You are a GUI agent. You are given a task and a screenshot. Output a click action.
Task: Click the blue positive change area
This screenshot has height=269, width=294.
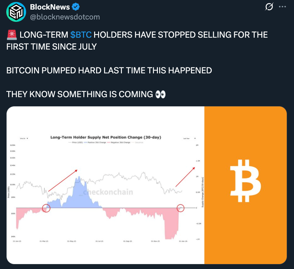click(x=78, y=195)
